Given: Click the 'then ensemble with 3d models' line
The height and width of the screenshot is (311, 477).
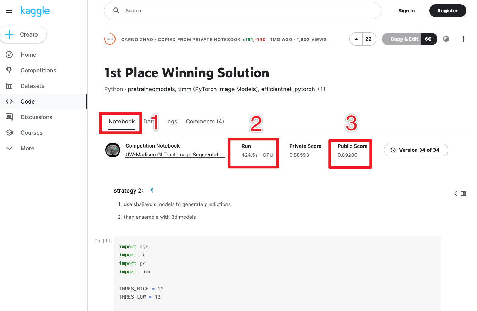Looking at the screenshot, I should [160, 217].
